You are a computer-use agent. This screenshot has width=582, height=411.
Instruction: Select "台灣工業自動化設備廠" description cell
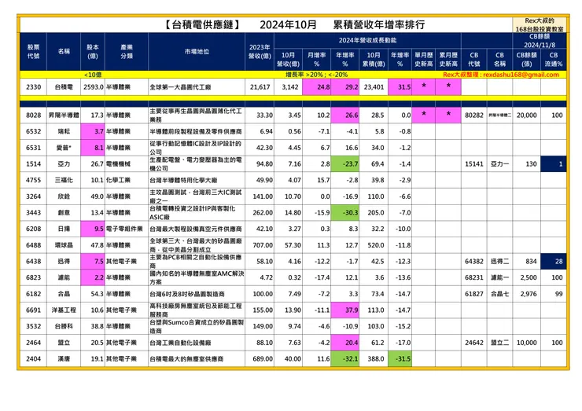click(x=197, y=343)
